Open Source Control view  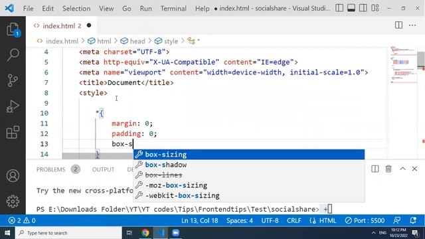pyautogui.click(x=13, y=80)
